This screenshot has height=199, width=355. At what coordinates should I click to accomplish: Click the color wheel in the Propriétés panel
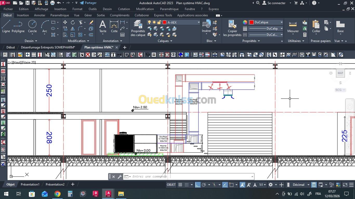pos(245,22)
